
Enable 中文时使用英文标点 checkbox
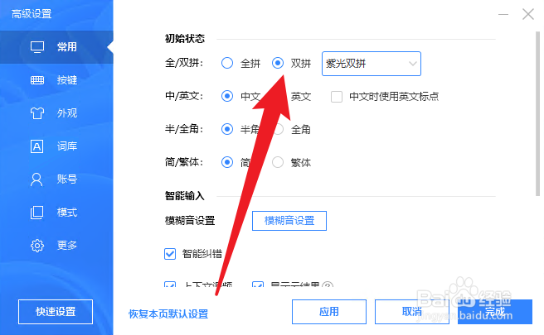[x=337, y=97]
